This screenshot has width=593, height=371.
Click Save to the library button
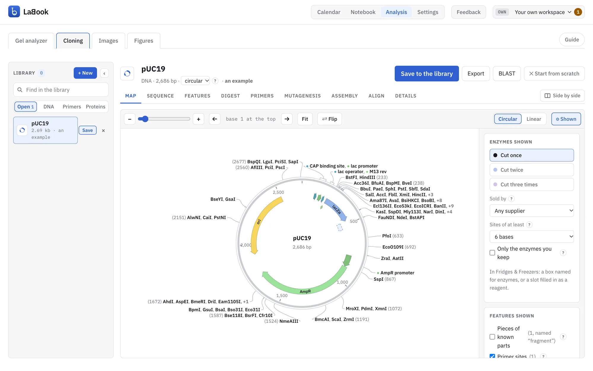click(427, 74)
